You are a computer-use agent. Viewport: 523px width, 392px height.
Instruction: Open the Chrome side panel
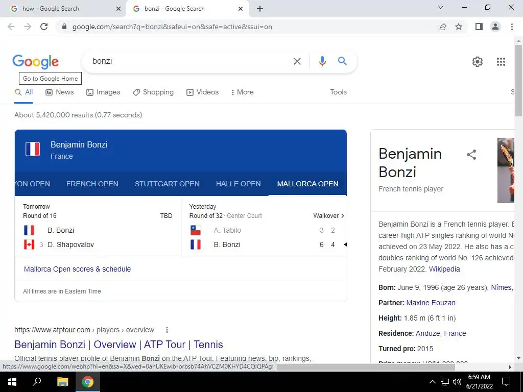tap(479, 27)
